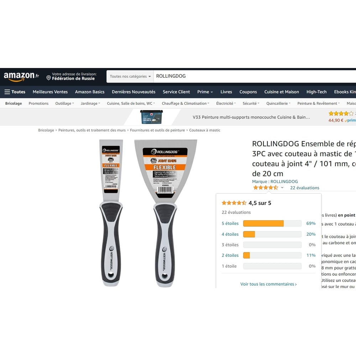
Task: Open the Toutes hamburger menu
Action: [x=15, y=92]
